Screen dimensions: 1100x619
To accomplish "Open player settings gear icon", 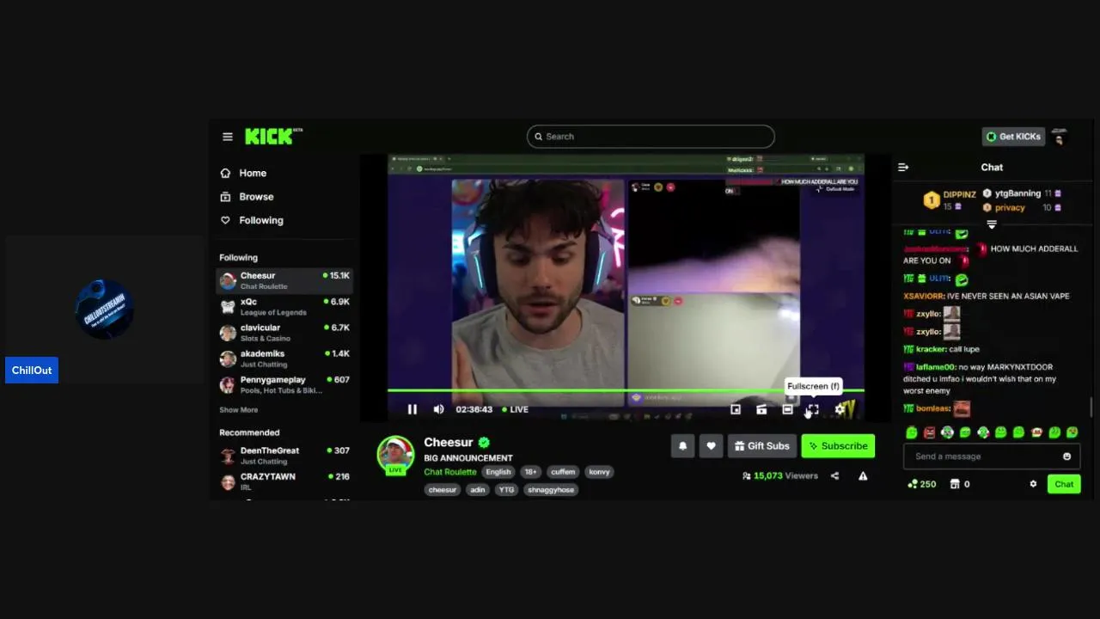I will [840, 409].
